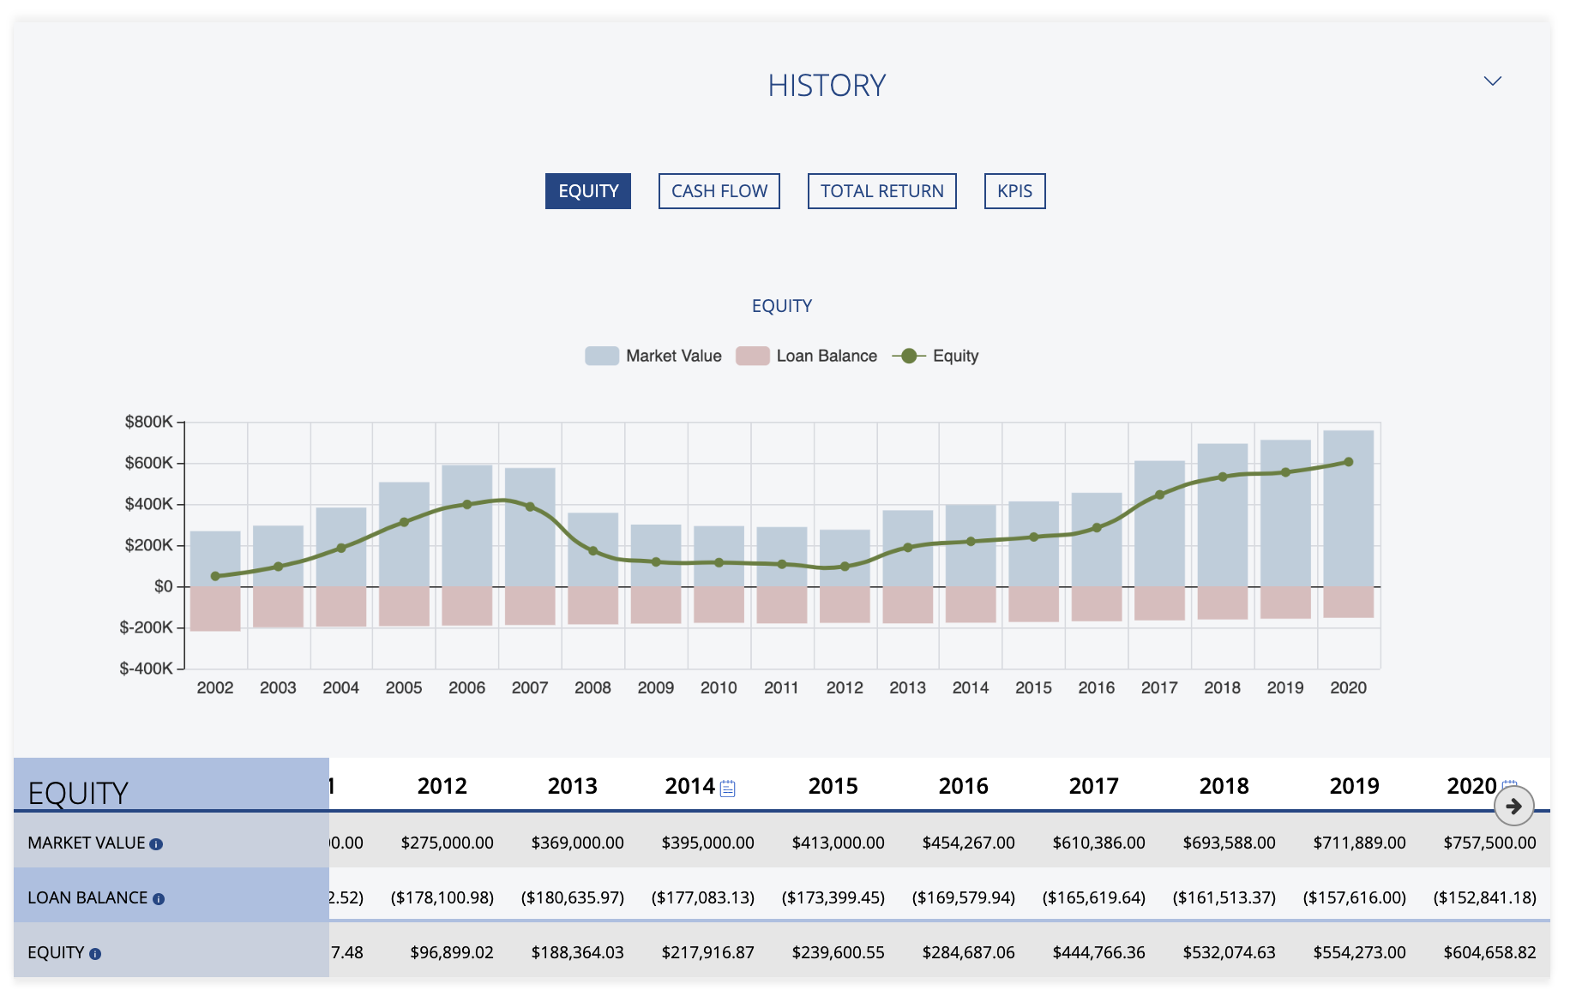Switch to the CASH FLOW tab
Image resolution: width=1576 pixels, height=996 pixels.
point(719,191)
